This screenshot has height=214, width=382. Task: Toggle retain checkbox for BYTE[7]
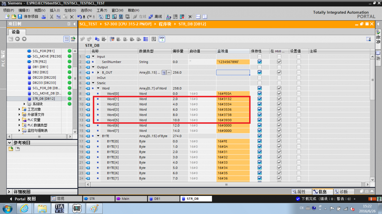tap(260, 178)
